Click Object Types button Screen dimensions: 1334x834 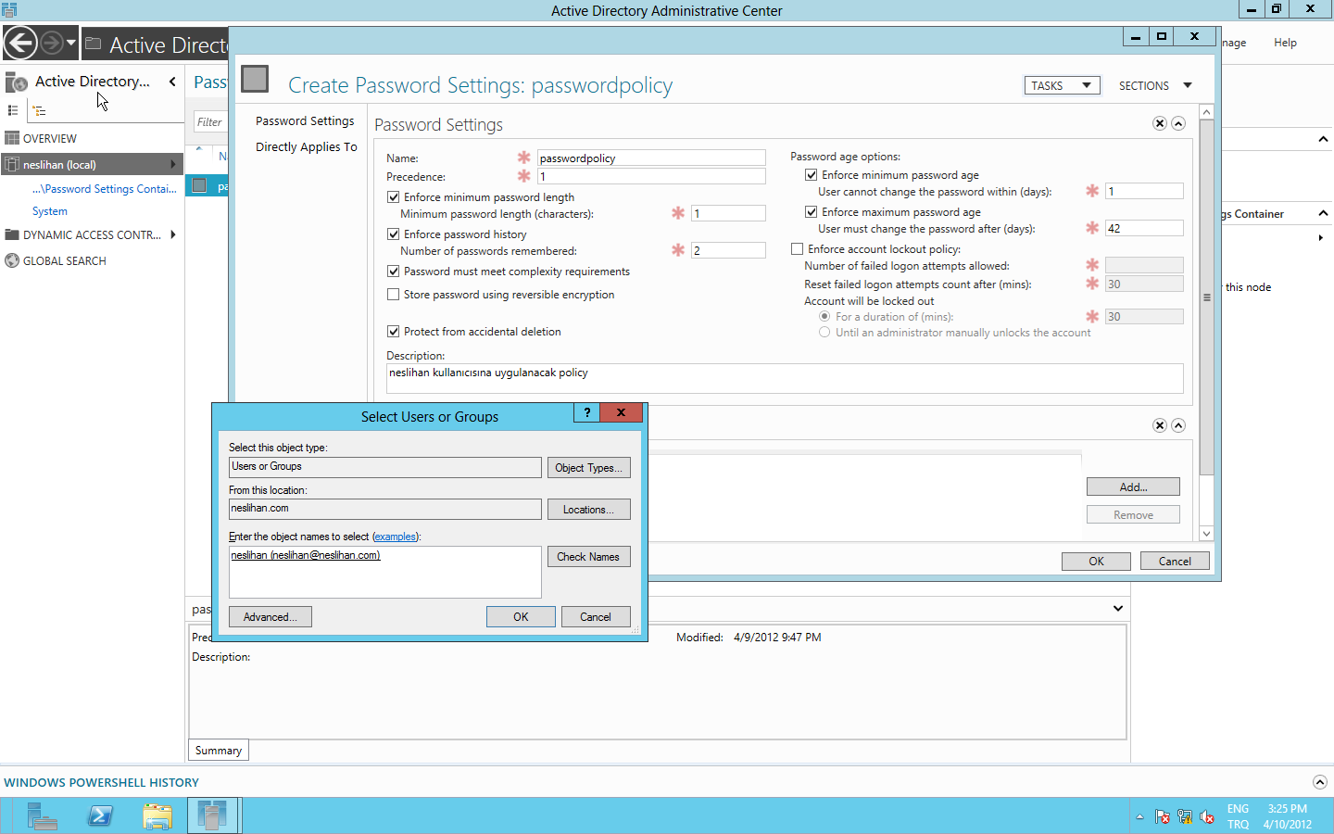(588, 468)
